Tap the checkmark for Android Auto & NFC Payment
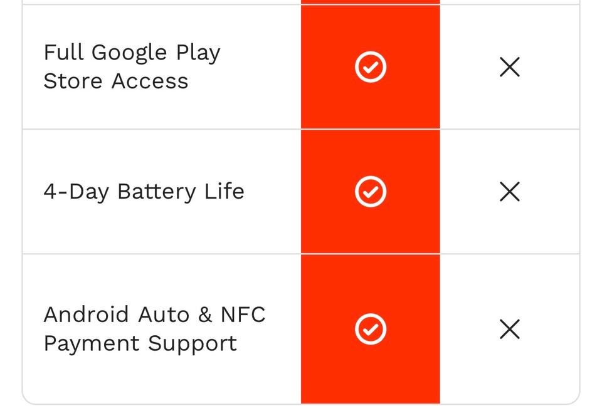Screen dimensions: 602x406 point(371,329)
